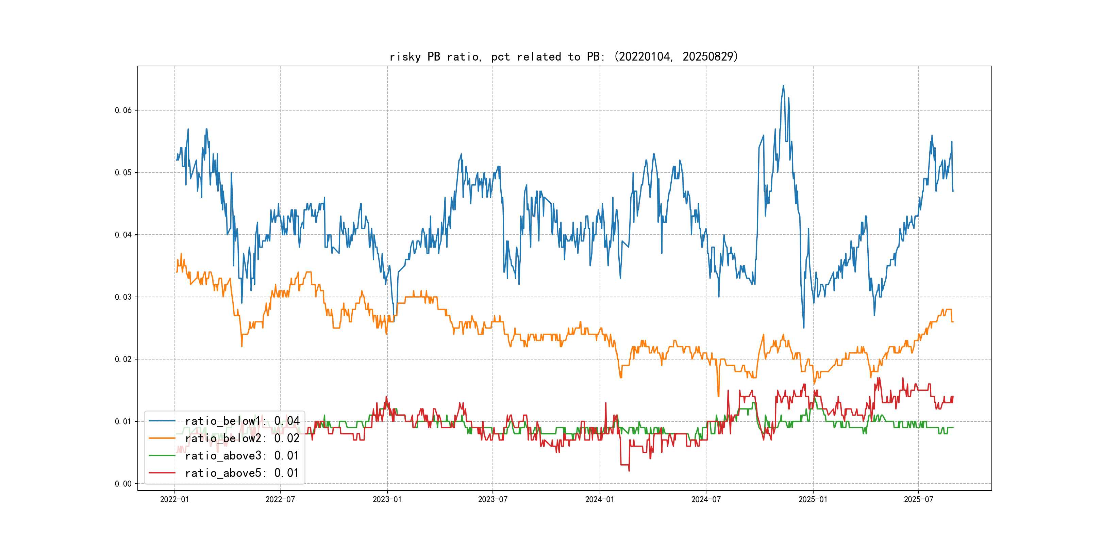The image size is (1102, 551).
Task: Click the 2025-07 x-axis tick label
Action: tap(918, 499)
